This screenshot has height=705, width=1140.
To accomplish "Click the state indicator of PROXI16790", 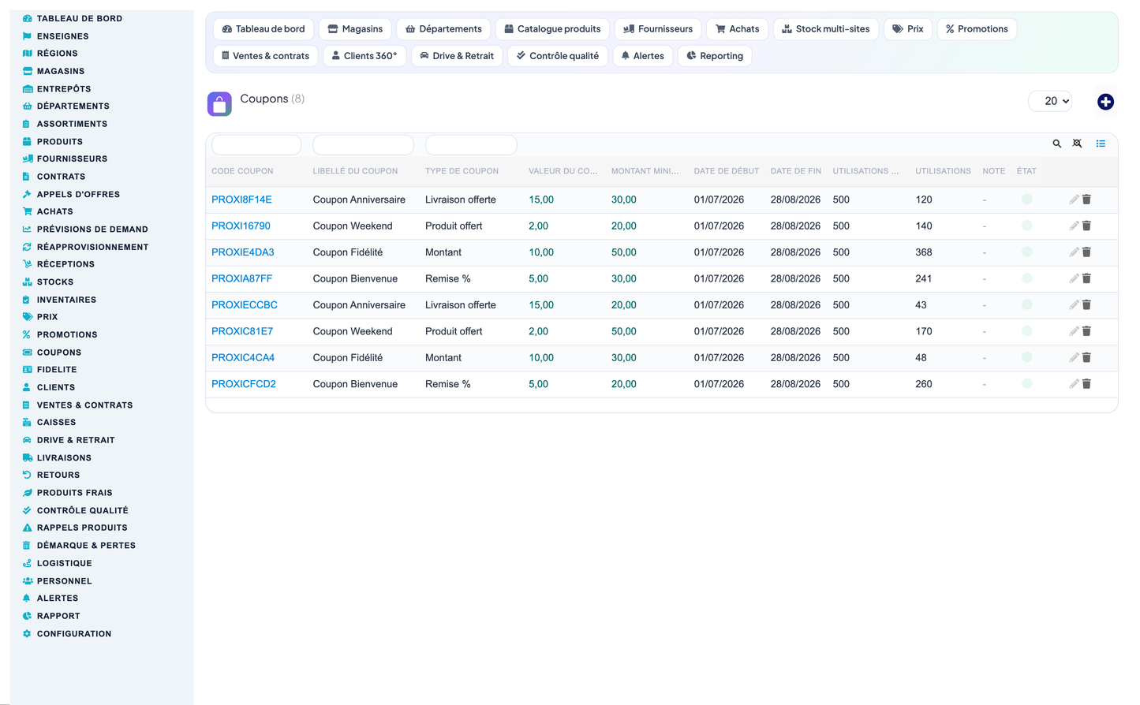I will coord(1026,226).
